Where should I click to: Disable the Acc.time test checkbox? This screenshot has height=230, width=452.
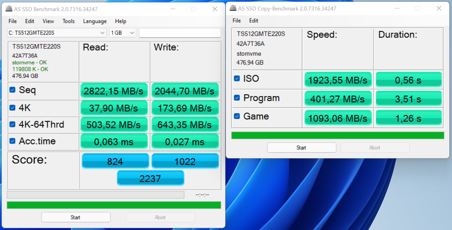pos(12,141)
